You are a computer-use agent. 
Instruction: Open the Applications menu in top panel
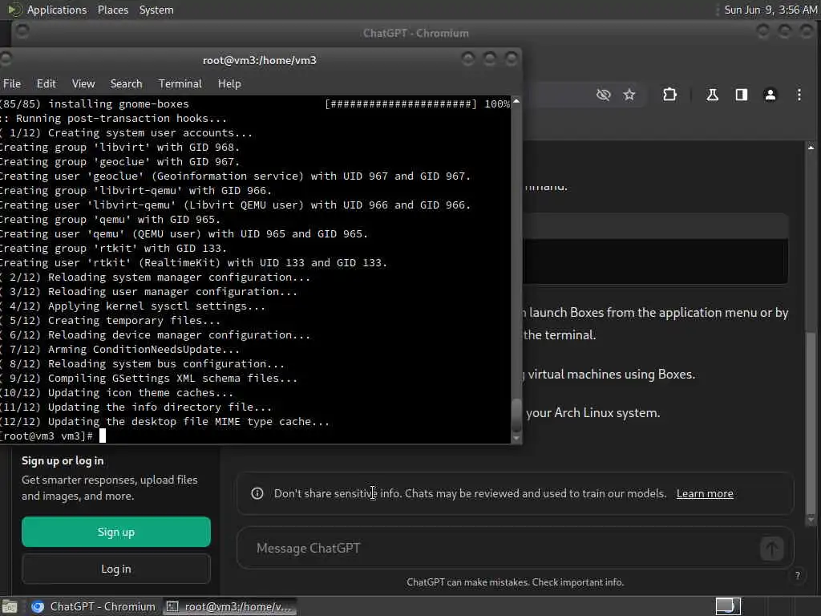click(57, 10)
